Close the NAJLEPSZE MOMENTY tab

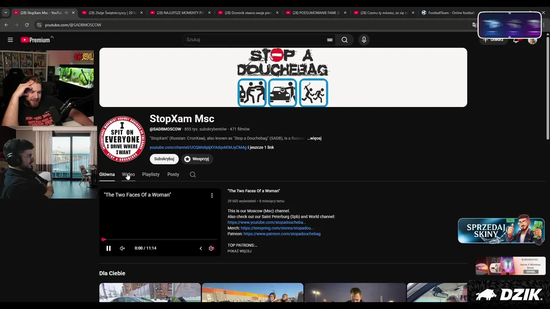[209, 13]
